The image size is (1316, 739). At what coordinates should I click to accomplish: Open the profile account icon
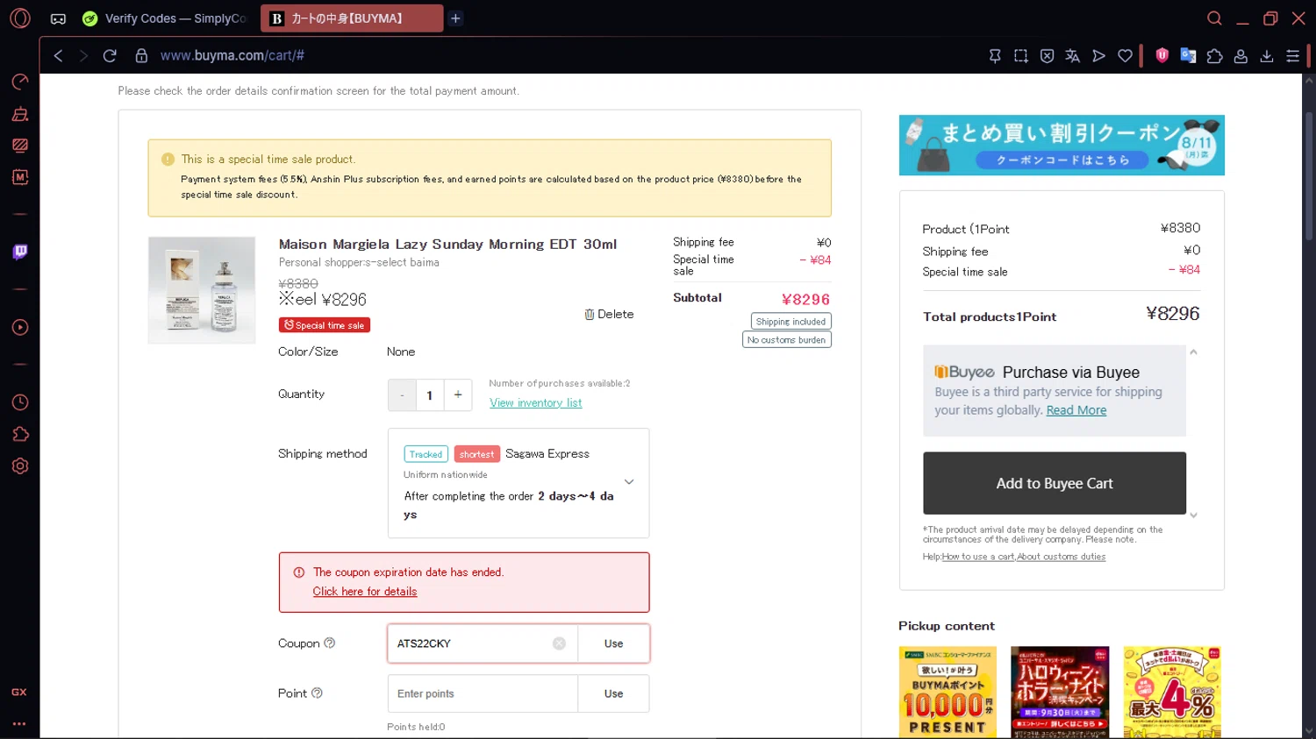pyautogui.click(x=1241, y=55)
